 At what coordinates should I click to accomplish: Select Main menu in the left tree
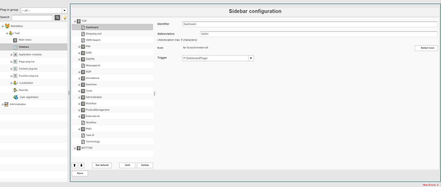(x=25, y=40)
